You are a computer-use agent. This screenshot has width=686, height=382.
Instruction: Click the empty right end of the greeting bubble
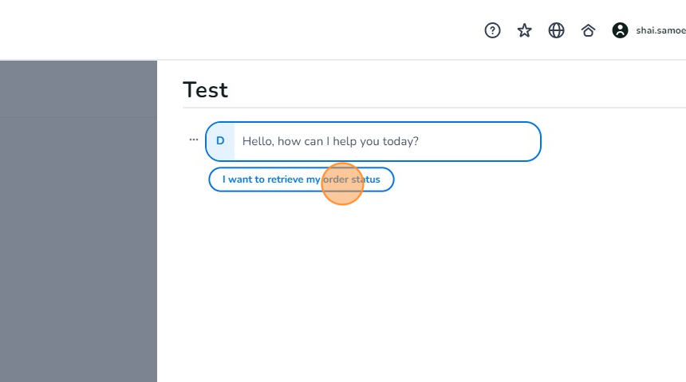tap(495, 141)
